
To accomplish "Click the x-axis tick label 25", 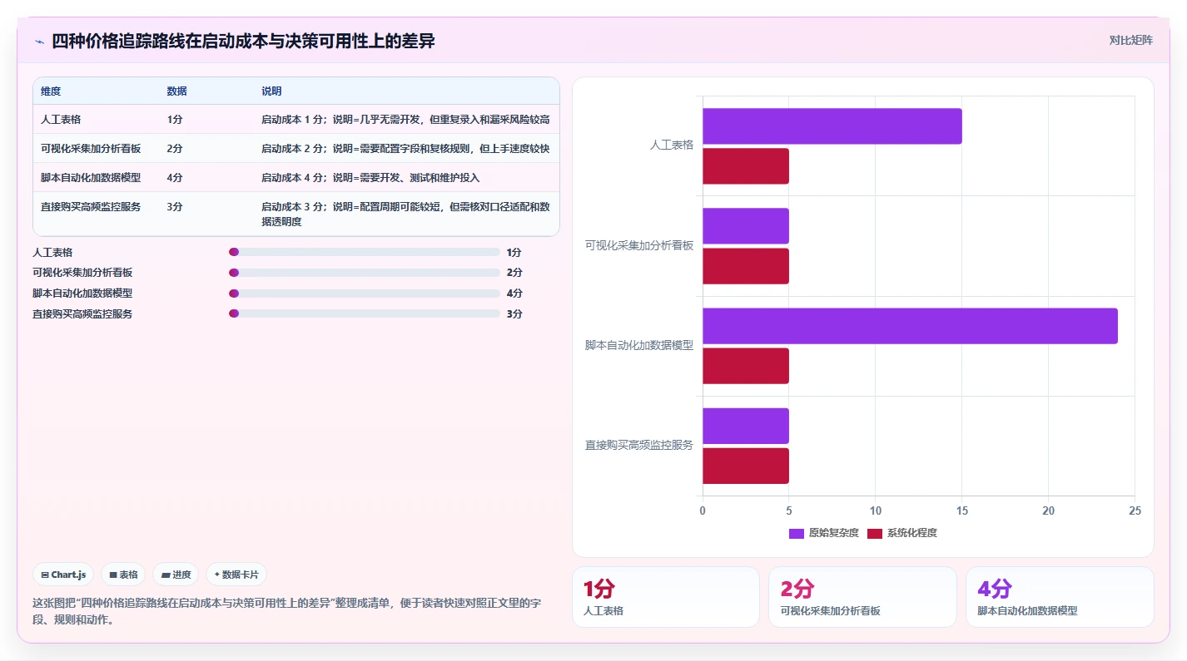I will [1135, 511].
